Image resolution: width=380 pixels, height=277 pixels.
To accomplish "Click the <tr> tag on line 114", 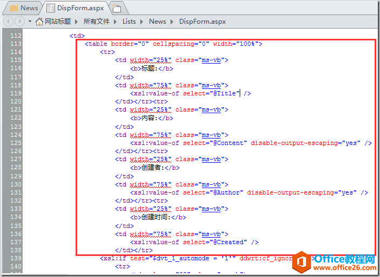I will pos(107,52).
